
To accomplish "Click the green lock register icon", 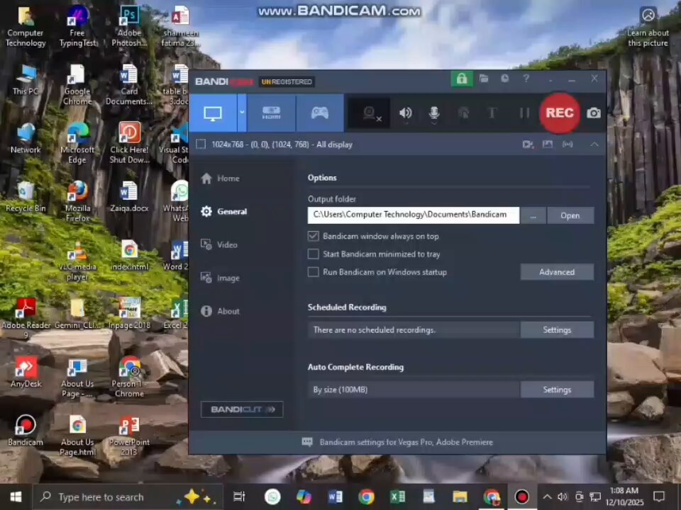I will click(462, 79).
